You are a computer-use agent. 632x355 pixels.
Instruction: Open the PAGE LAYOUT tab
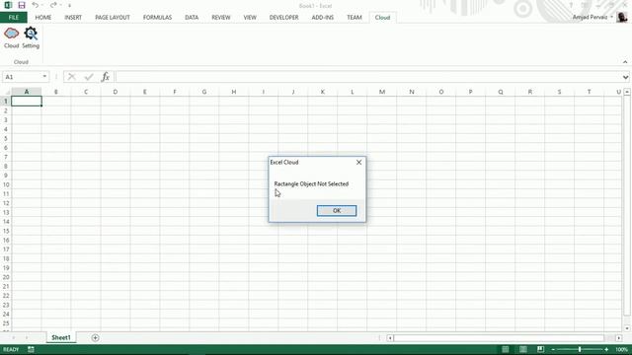(x=113, y=18)
